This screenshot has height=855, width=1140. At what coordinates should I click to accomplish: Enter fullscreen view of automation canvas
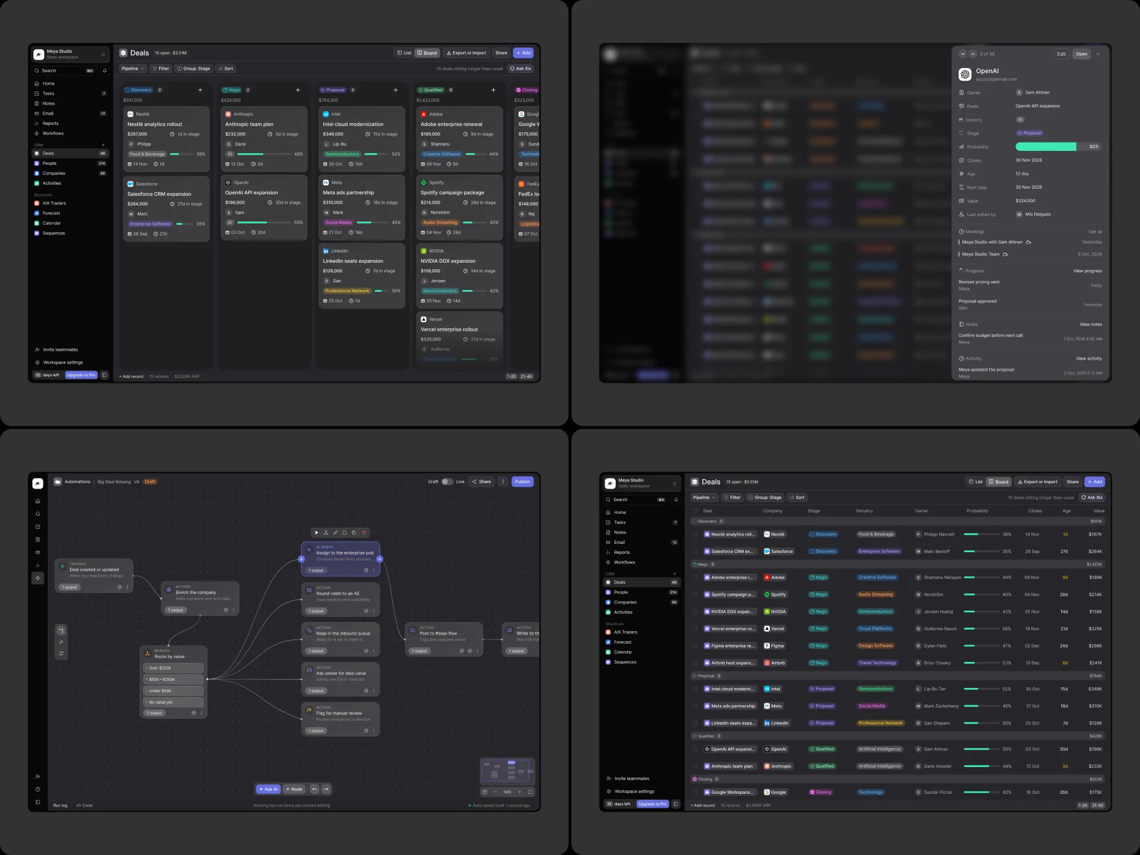pyautogui.click(x=530, y=792)
